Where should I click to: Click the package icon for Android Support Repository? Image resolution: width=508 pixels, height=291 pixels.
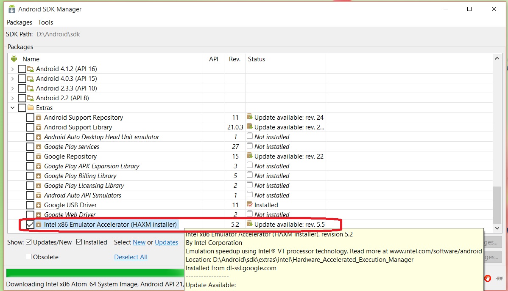[x=39, y=117]
